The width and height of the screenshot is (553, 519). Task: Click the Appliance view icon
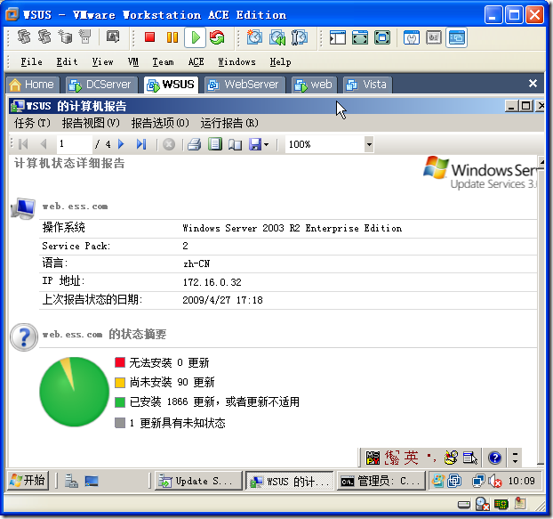click(x=434, y=37)
